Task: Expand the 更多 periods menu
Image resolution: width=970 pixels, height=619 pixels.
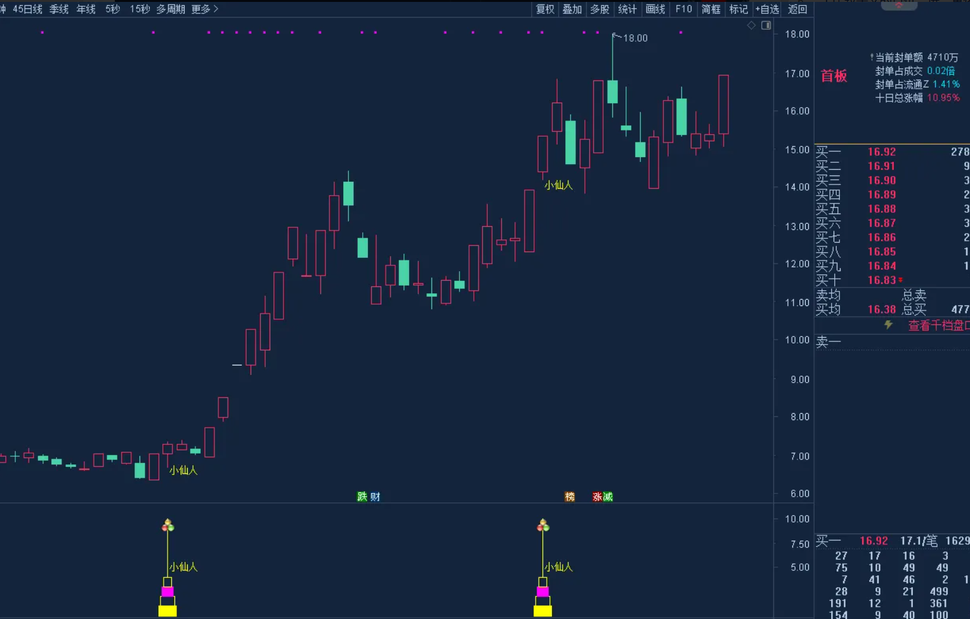Action: (x=204, y=9)
